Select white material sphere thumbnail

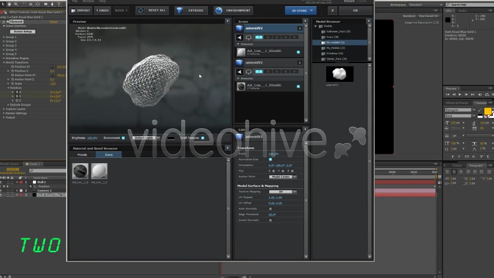click(99, 171)
